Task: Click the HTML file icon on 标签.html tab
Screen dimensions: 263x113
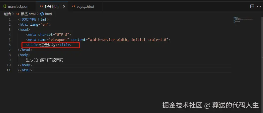Action: (x=41, y=6)
